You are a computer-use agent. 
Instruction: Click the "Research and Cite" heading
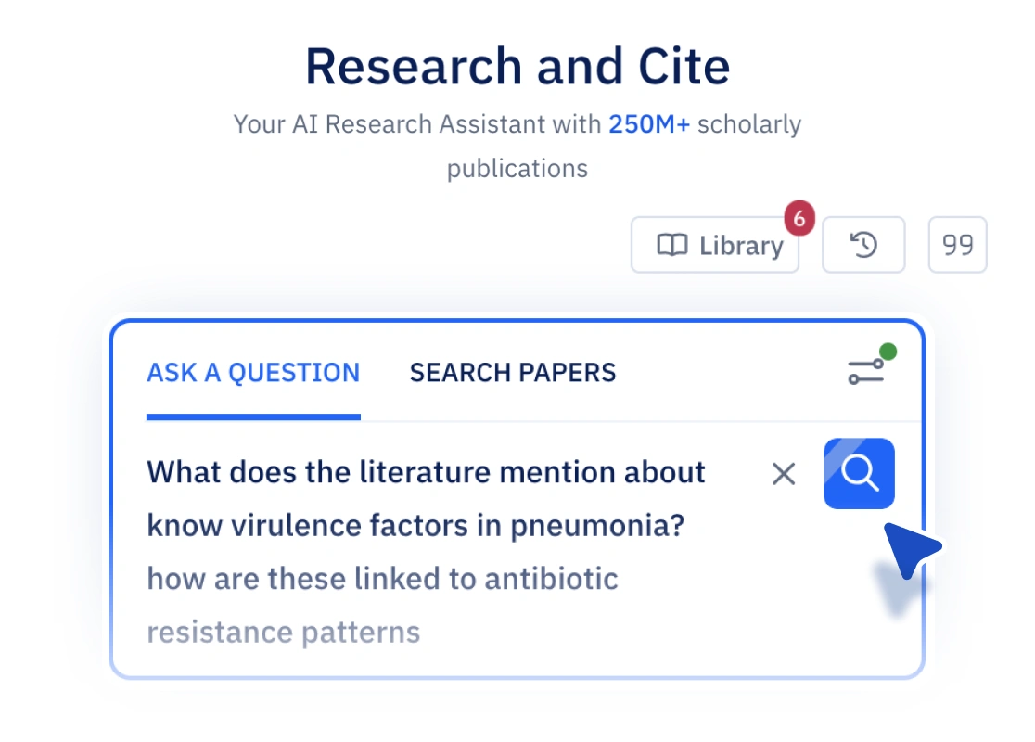pos(517,67)
